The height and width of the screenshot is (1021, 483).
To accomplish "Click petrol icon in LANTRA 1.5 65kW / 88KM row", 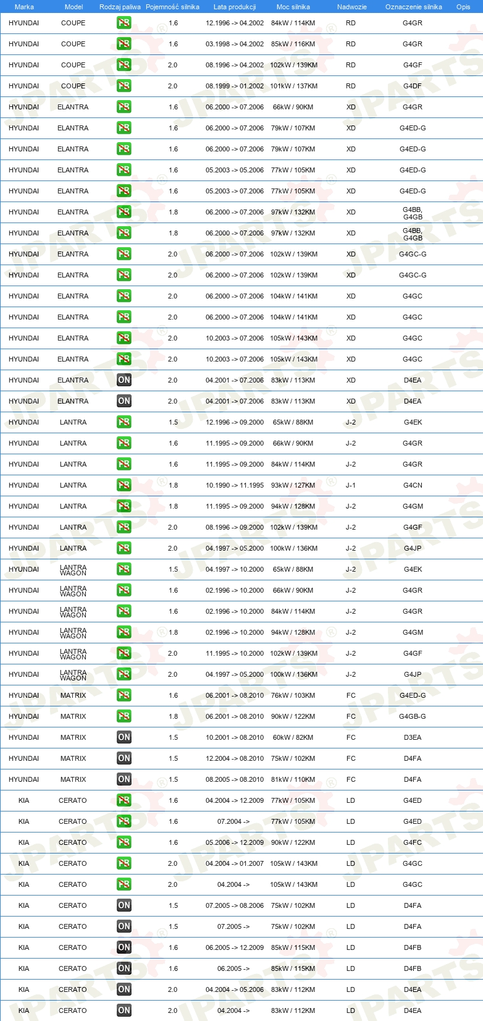I will [124, 422].
